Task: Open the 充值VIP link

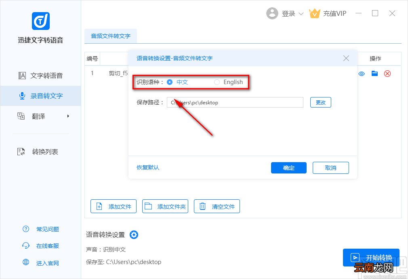Action: click(334, 14)
